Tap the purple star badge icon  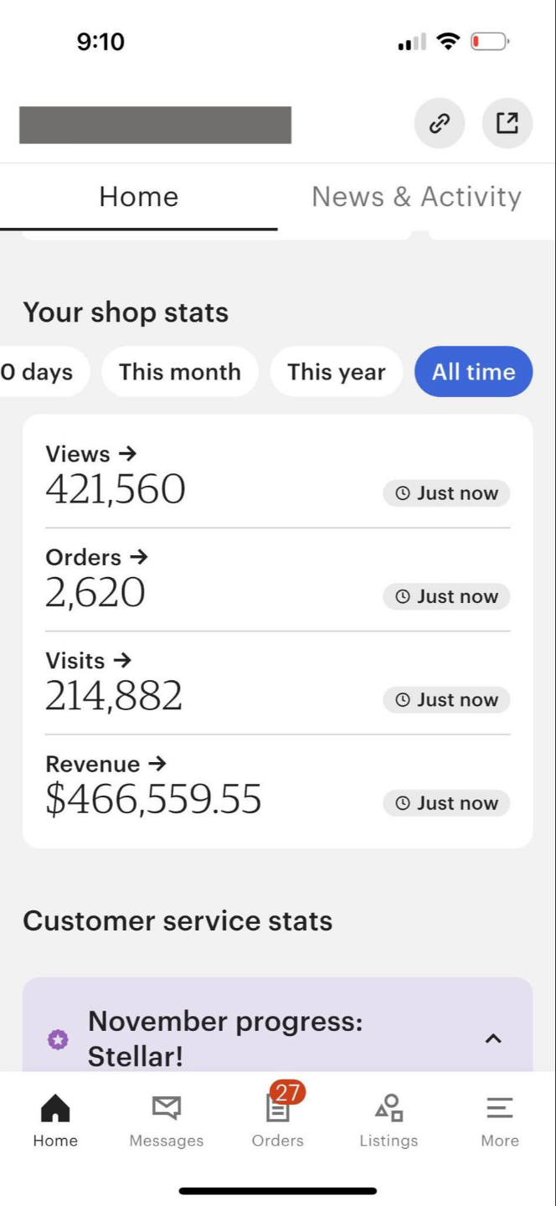(58, 1039)
